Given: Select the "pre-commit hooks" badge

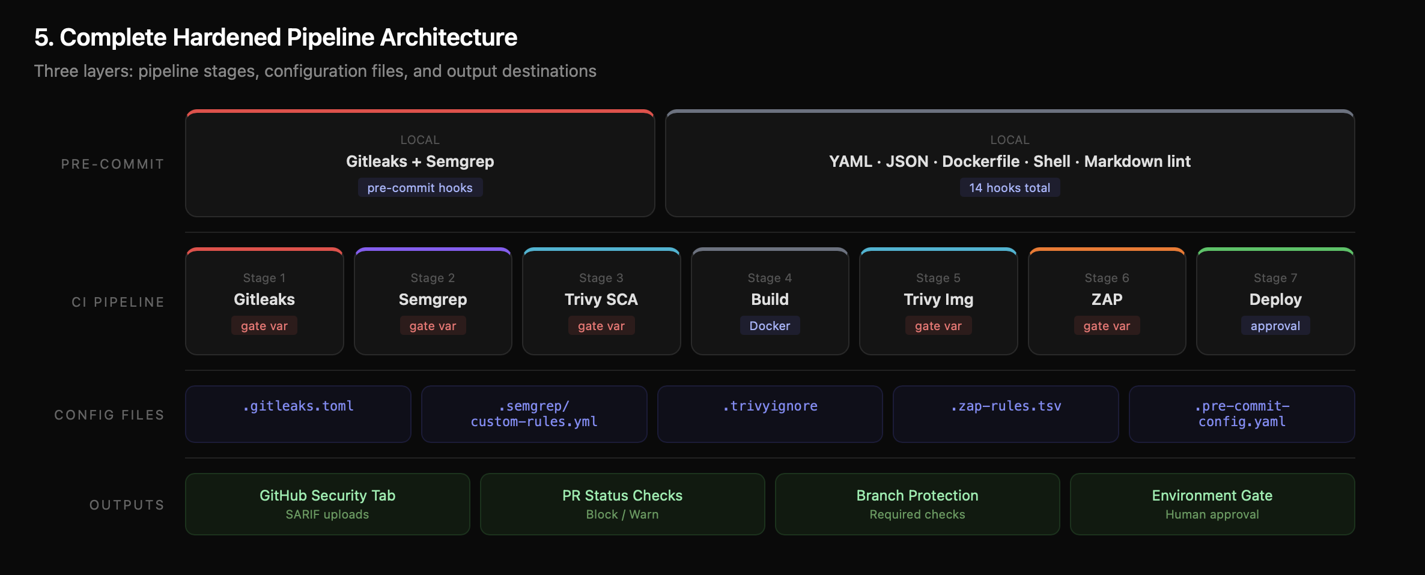Looking at the screenshot, I should (420, 188).
